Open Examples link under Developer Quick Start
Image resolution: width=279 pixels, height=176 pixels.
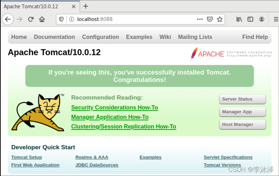[x=150, y=157]
